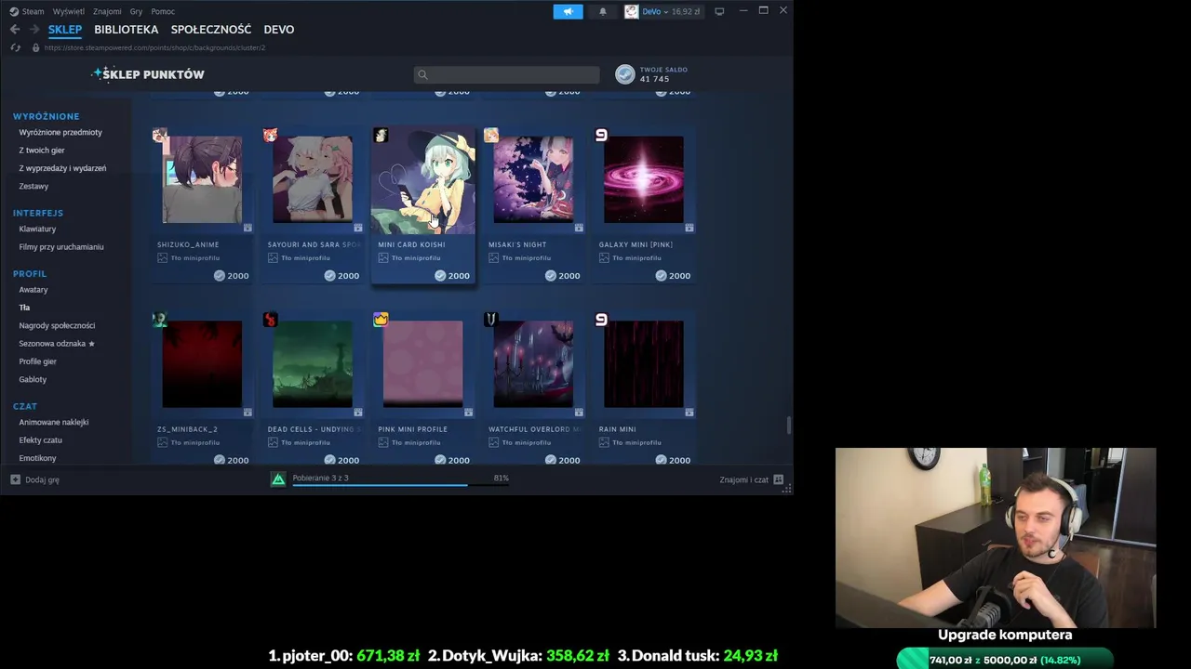Click the Sklep Punktów logo

(148, 74)
